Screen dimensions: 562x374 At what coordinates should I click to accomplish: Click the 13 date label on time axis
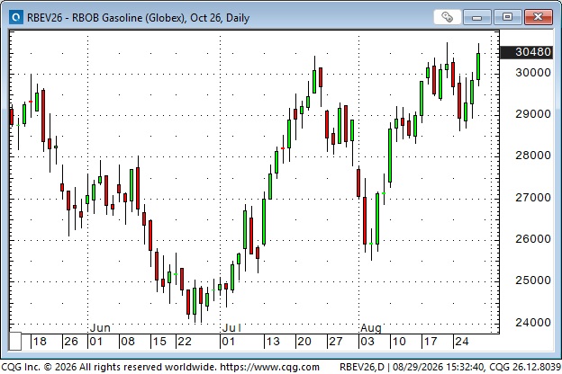(x=273, y=342)
